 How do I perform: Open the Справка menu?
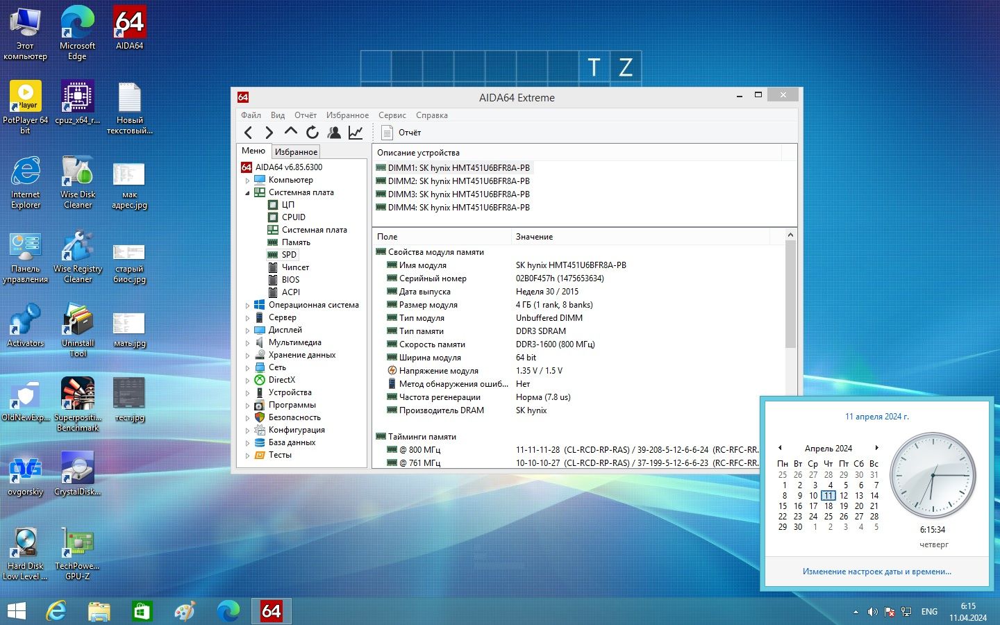432,115
